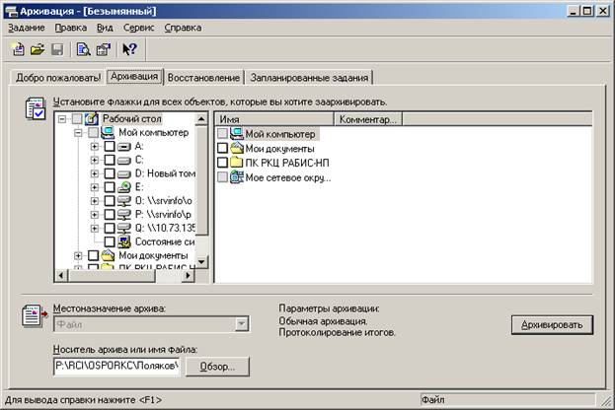The height and width of the screenshot is (410, 615).
Task: Click the Рабочий стол desktop icon in tree
Action: [x=92, y=118]
